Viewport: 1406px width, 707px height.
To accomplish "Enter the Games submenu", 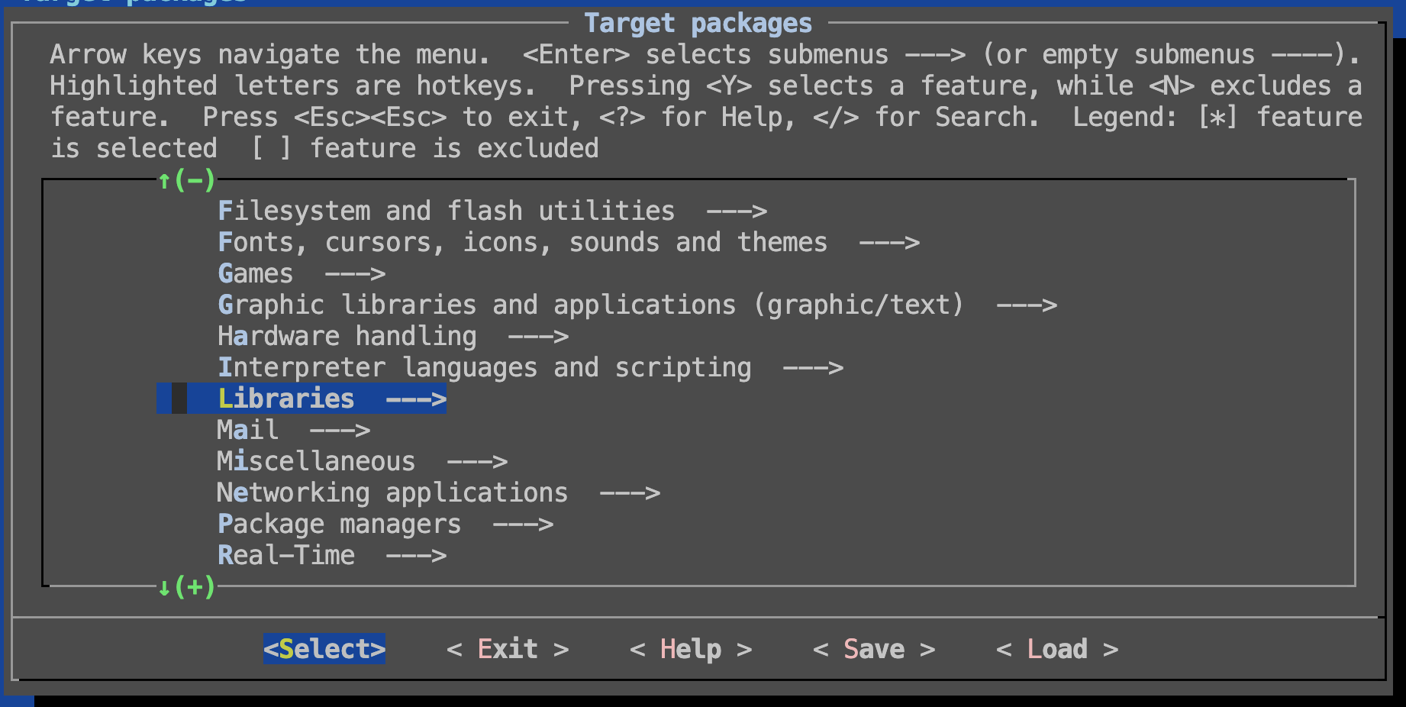I will 256,273.
